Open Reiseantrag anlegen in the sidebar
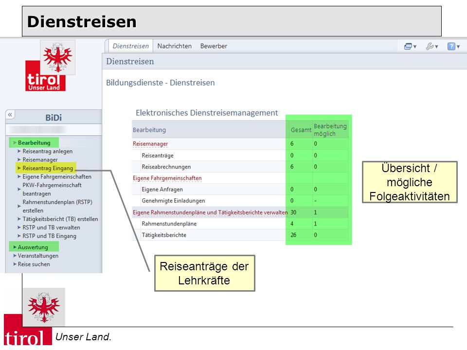Viewport: 467px width, 350px height. tap(48, 151)
